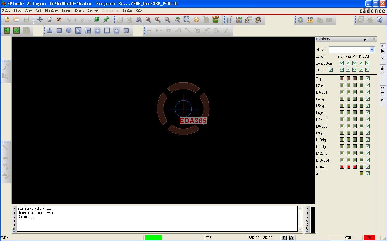The height and width of the screenshot is (241, 387).
Task: Click the Bottom layer Etch color swatch
Action: pos(342,167)
